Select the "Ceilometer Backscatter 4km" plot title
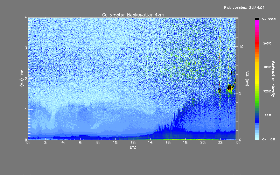The height and width of the screenshot is (175, 280). (133, 15)
